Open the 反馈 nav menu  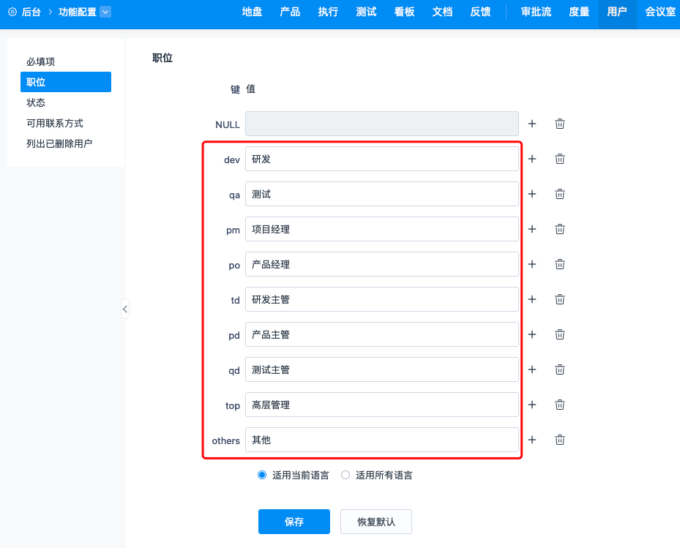click(480, 12)
